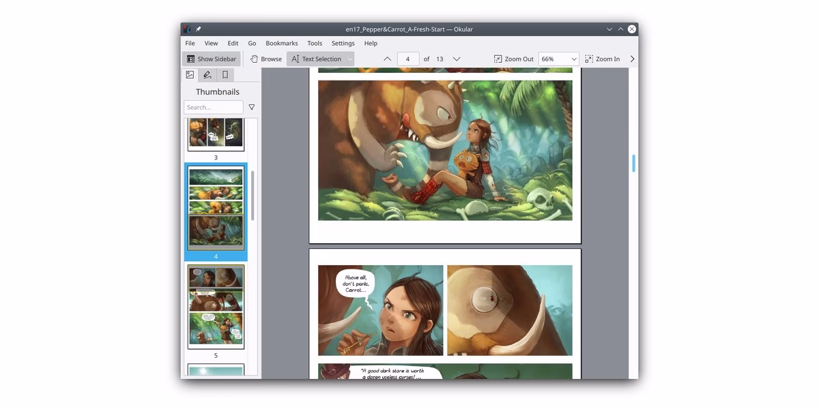This screenshot has width=819, height=409.
Task: Click the Zoom Out button
Action: (x=514, y=59)
